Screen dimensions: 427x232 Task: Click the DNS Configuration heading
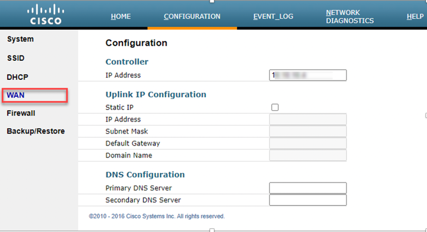[x=145, y=174]
